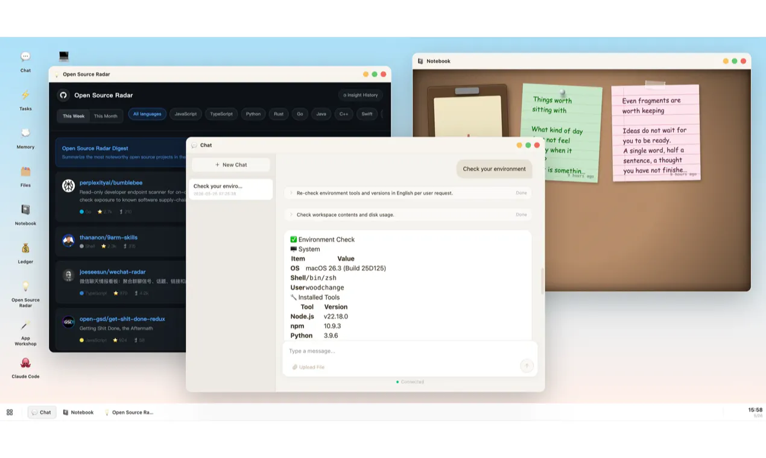766x458 pixels.
Task: Select the Rust language filter
Action: tap(279, 114)
